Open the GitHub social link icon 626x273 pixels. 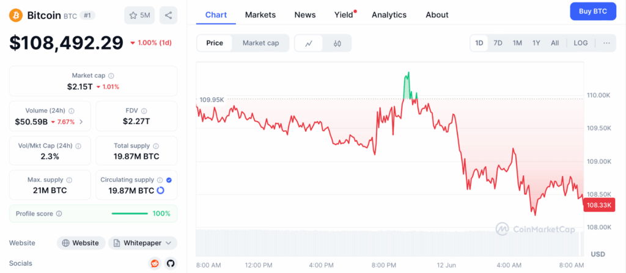[170, 263]
